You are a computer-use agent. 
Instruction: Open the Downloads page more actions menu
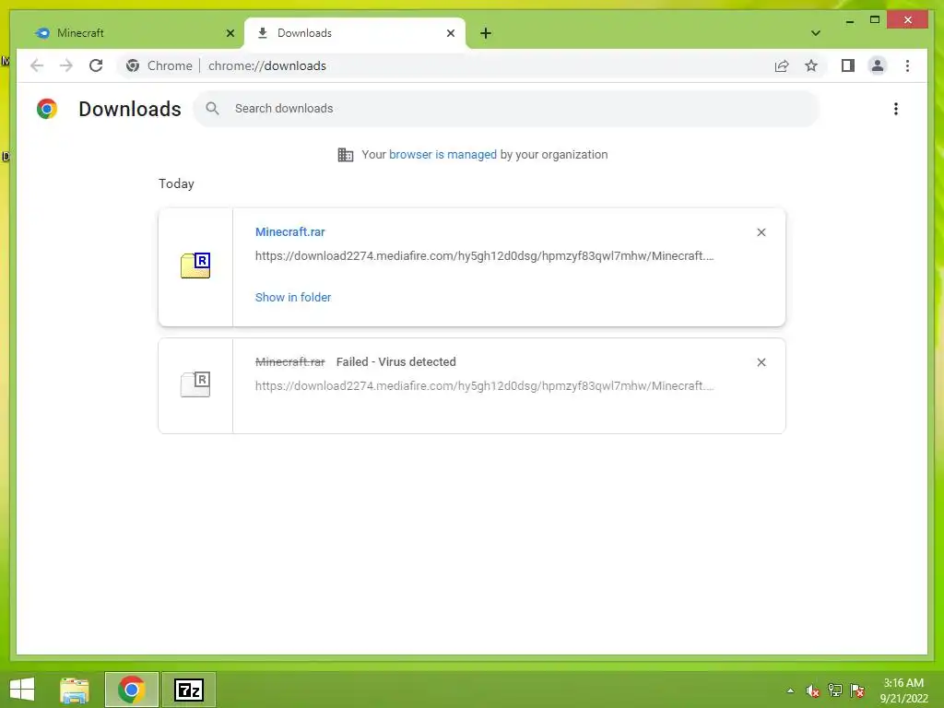(896, 109)
